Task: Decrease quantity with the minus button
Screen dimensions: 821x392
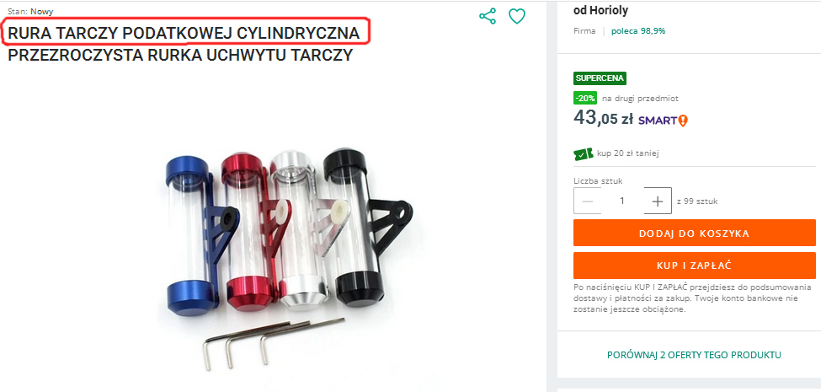Action: point(588,201)
